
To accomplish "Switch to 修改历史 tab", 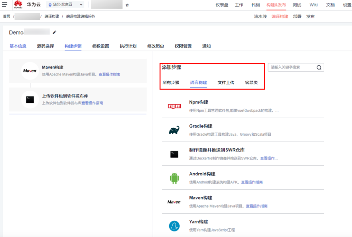I will pyautogui.click(x=155, y=46).
